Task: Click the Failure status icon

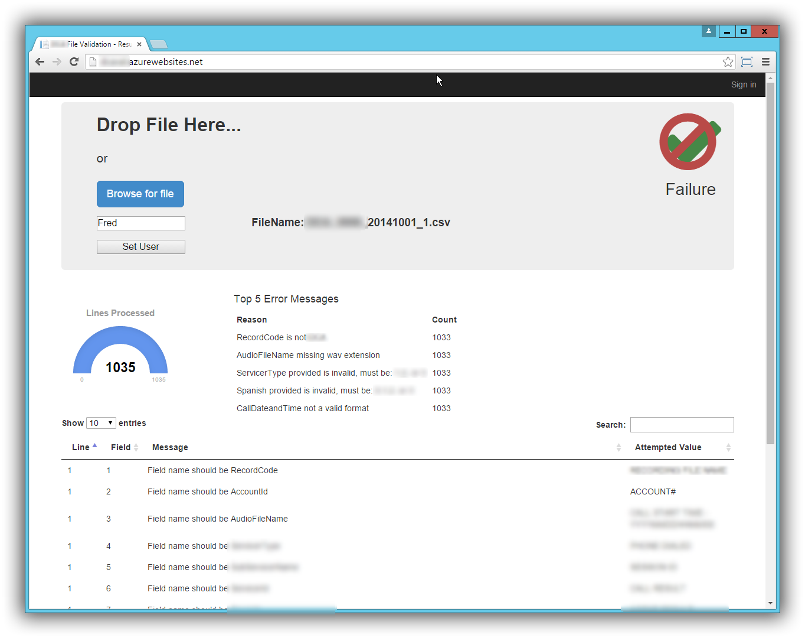Action: point(689,142)
